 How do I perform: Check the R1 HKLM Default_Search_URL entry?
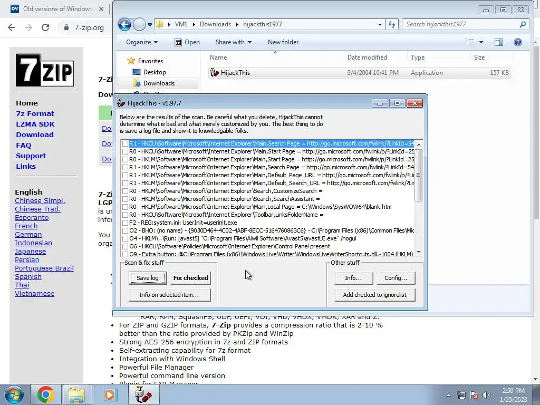(x=126, y=183)
